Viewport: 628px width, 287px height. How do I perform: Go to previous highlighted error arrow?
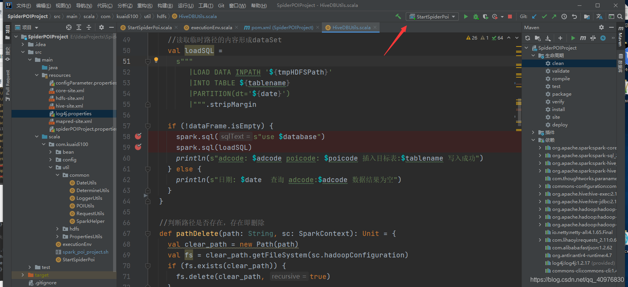click(x=509, y=38)
